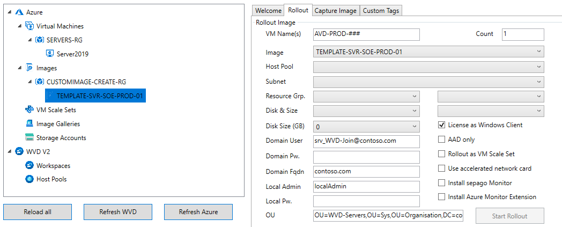Click the Azure logo icon in tree
This screenshot has width=562, height=227.
[x=19, y=12]
